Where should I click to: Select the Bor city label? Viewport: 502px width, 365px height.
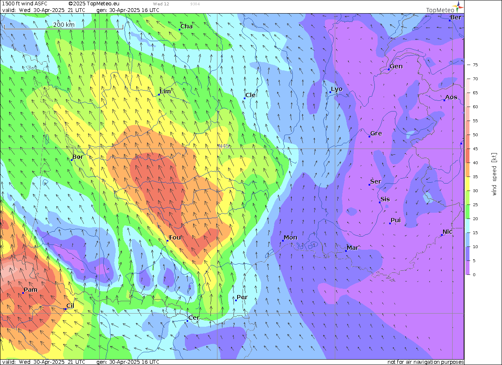point(78,157)
